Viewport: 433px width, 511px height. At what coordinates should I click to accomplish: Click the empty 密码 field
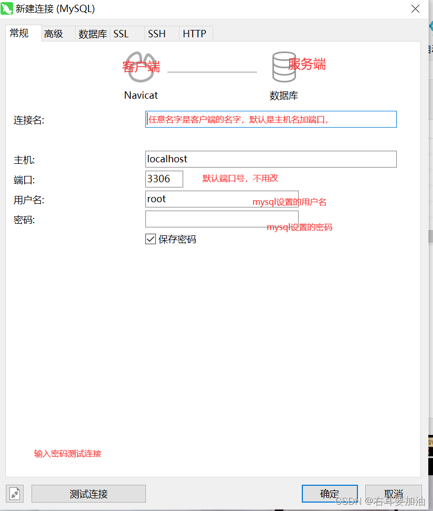click(x=222, y=219)
